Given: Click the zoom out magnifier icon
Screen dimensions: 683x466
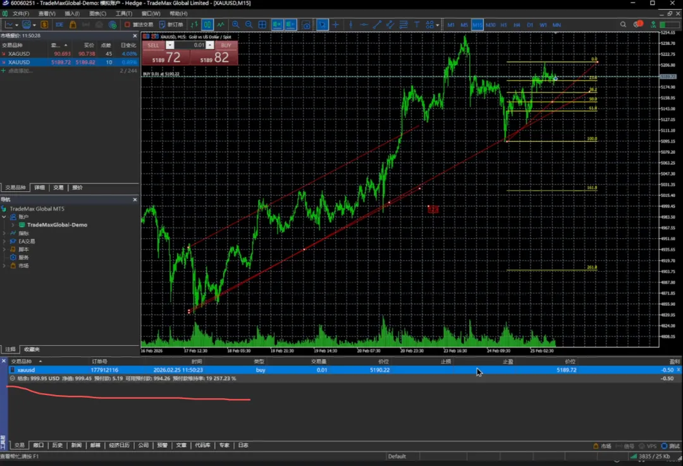Looking at the screenshot, I should (x=249, y=25).
